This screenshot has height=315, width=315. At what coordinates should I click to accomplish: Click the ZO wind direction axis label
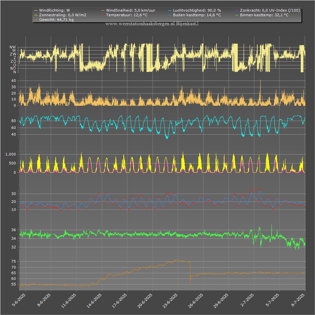13,61
